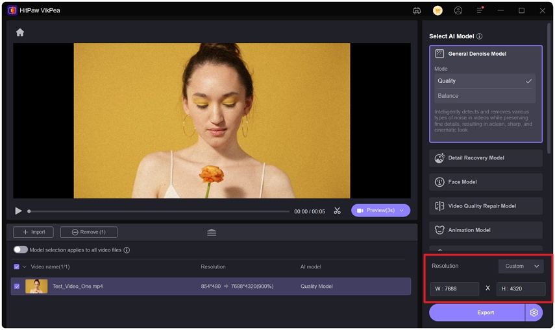Click the 854*480 to 7688*4320(900%) resolution text
Screen dimensions: 555x330
point(237,286)
